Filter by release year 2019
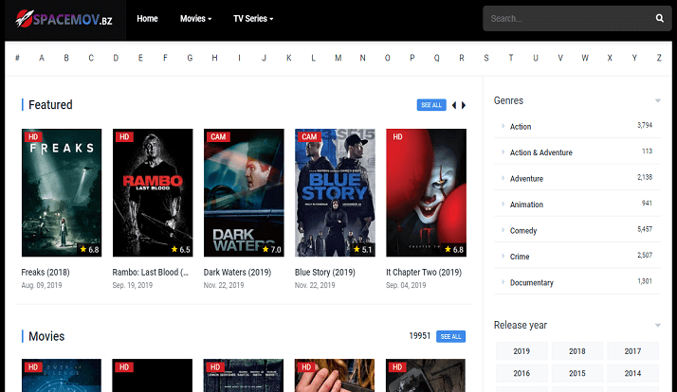The height and width of the screenshot is (392, 677). [x=521, y=351]
